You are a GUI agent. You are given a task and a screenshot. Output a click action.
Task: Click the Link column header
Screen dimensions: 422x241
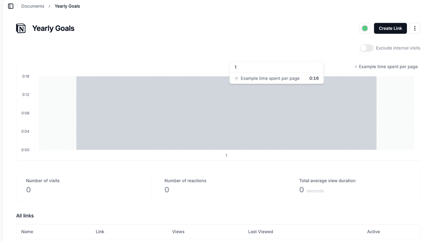(100, 232)
